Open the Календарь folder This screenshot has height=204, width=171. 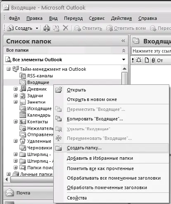[39, 115]
